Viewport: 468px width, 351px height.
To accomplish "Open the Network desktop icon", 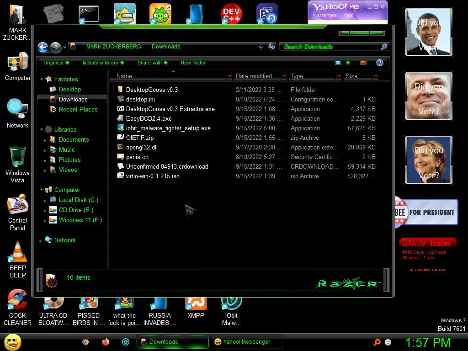I will [x=18, y=113].
